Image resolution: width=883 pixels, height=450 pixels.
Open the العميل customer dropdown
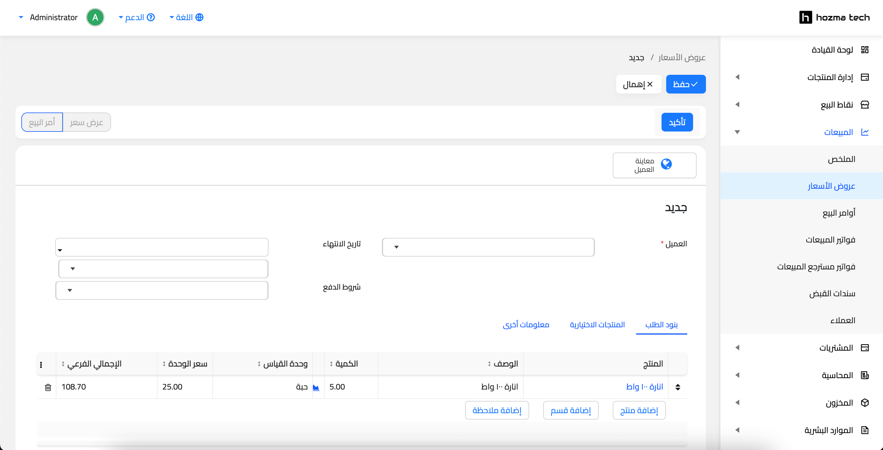488,247
